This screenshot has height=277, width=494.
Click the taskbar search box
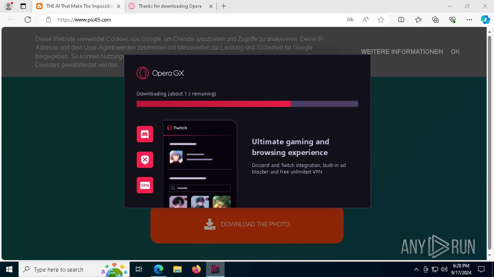pyautogui.click(x=75, y=269)
